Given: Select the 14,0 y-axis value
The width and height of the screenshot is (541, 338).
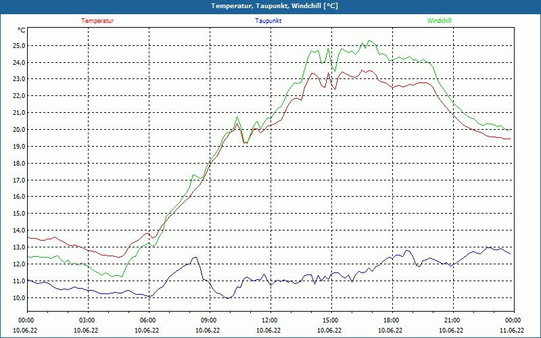Looking at the screenshot, I should 19,231.
